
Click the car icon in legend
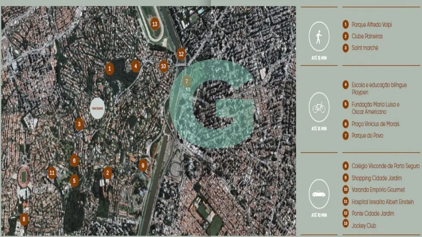(319, 194)
